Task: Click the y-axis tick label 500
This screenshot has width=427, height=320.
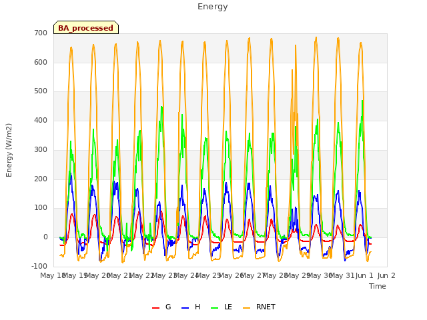Action: [x=41, y=91]
